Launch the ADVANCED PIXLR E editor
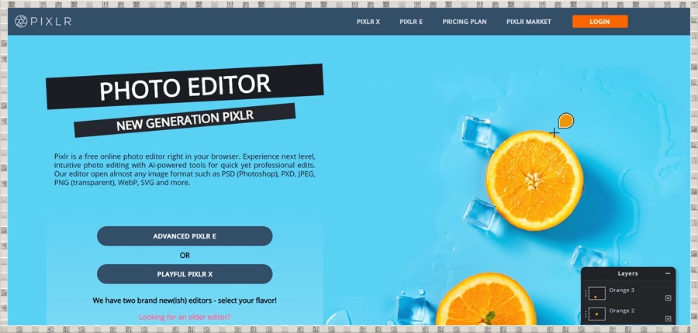 pos(185,236)
